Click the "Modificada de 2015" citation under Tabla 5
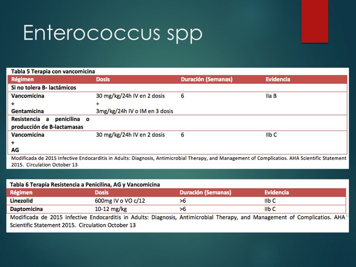 pyautogui.click(x=179, y=161)
